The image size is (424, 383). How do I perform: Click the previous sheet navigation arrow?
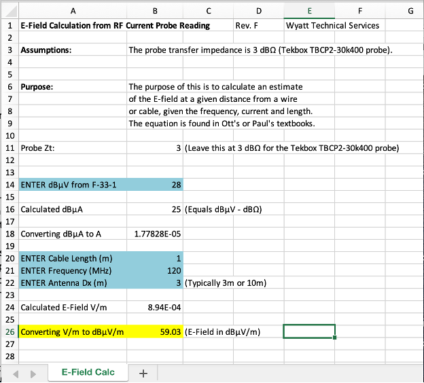click(x=16, y=374)
